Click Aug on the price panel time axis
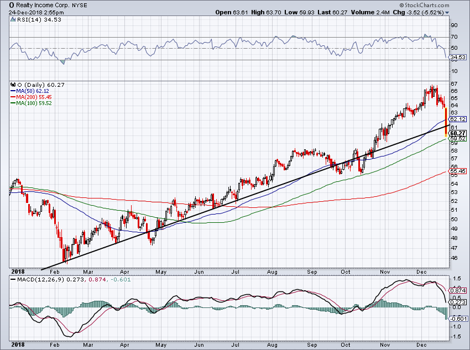Screen dimensions: 470x350 tap(272, 272)
